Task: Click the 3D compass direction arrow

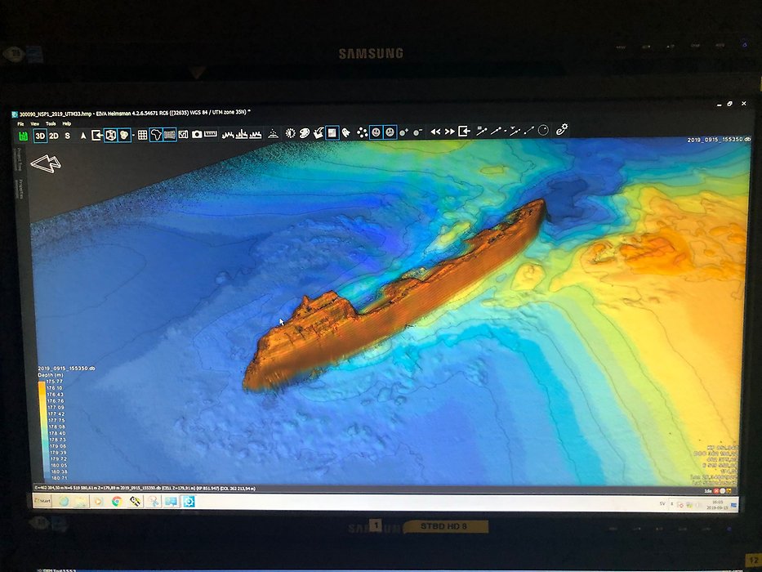Action: coord(47,163)
